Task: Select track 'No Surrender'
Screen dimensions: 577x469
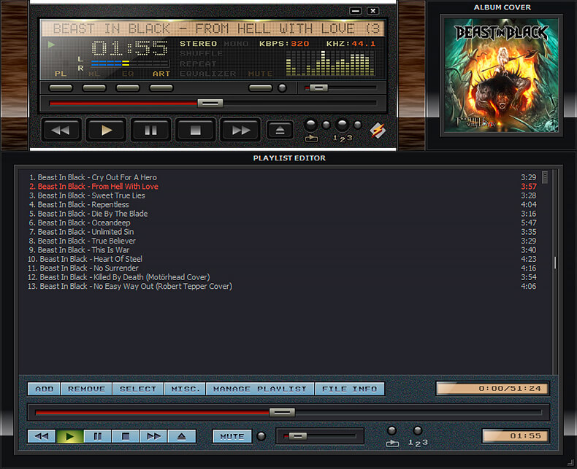Action: 283,268
